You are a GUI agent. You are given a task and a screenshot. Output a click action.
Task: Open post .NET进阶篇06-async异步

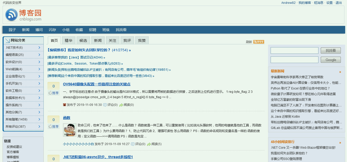(98, 157)
